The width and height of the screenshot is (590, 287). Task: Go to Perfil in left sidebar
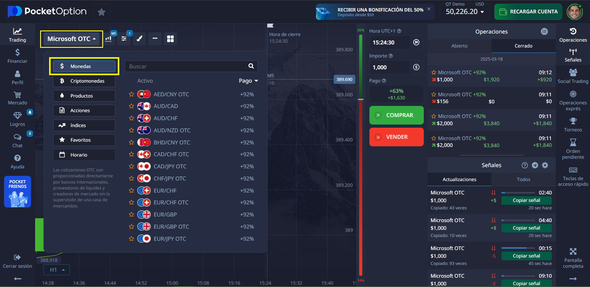17,77
